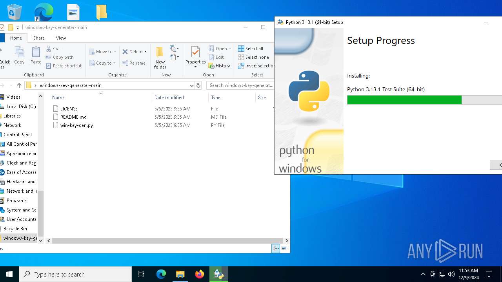
Task: Click the Paste ribbon button
Action: click(x=36, y=55)
